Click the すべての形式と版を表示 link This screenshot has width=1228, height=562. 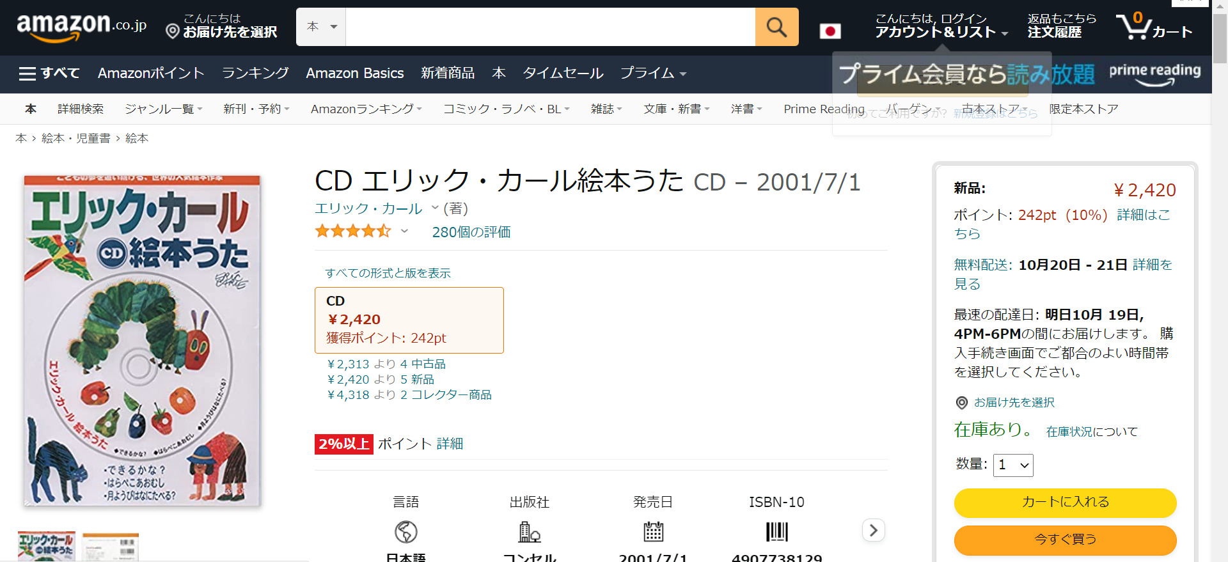click(388, 273)
